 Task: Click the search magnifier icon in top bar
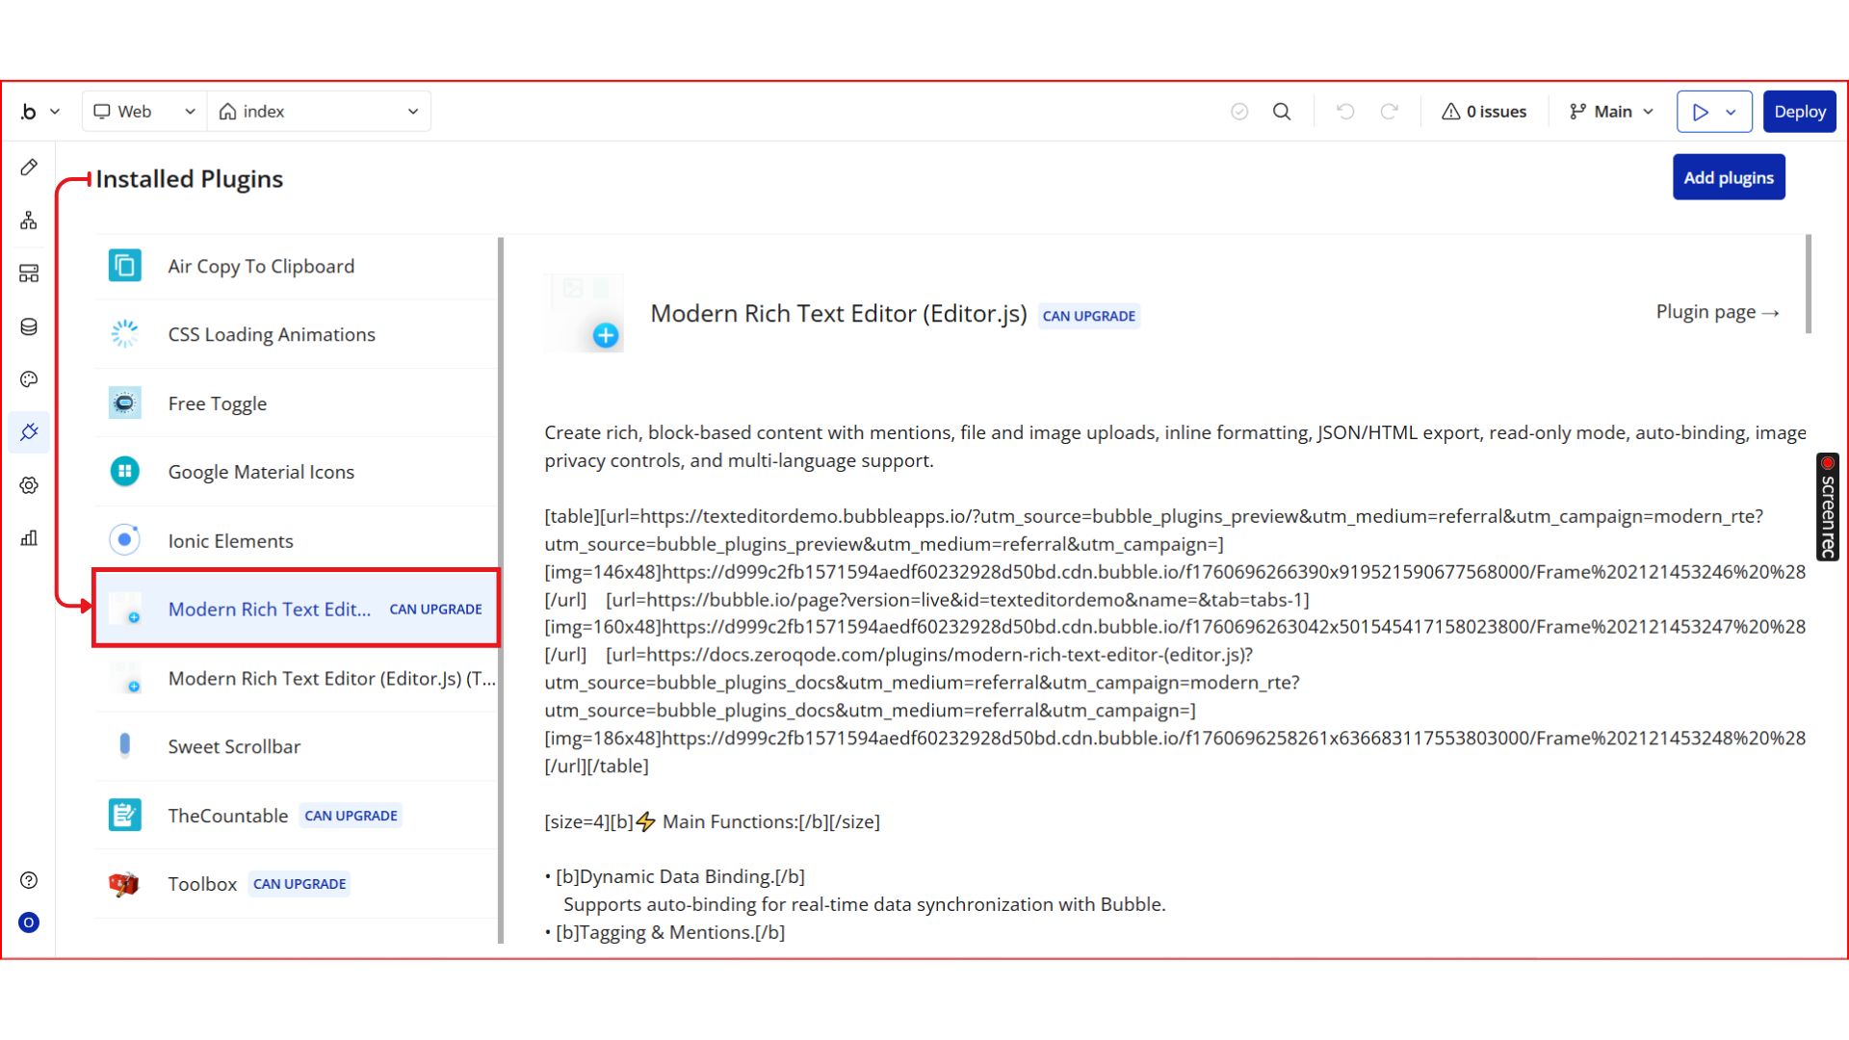pos(1282,112)
